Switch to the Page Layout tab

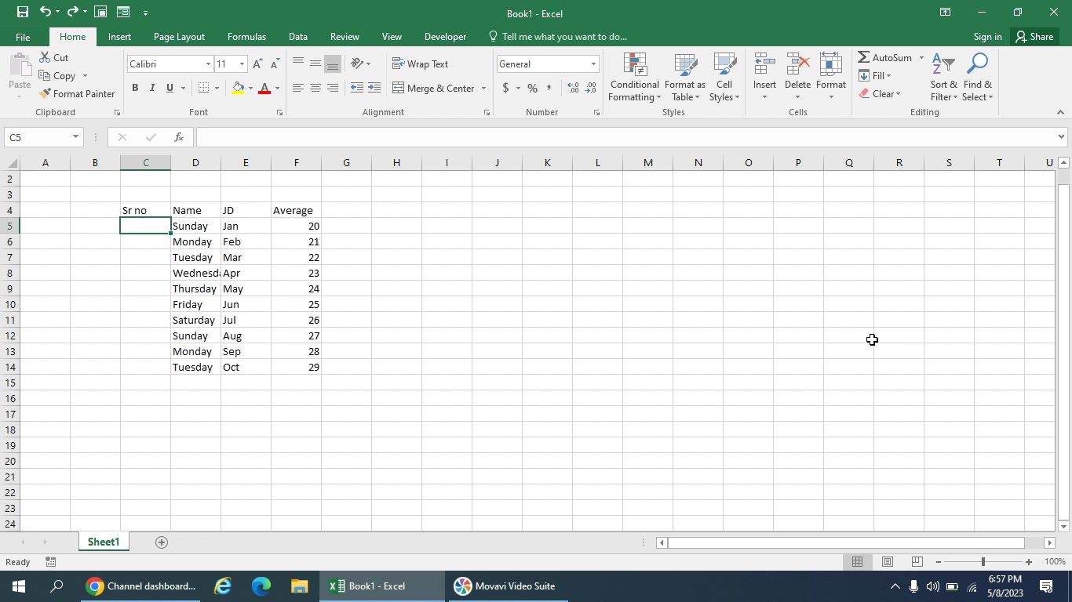click(x=179, y=37)
